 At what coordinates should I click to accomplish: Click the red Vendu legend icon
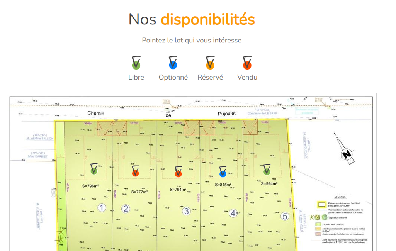(x=247, y=63)
